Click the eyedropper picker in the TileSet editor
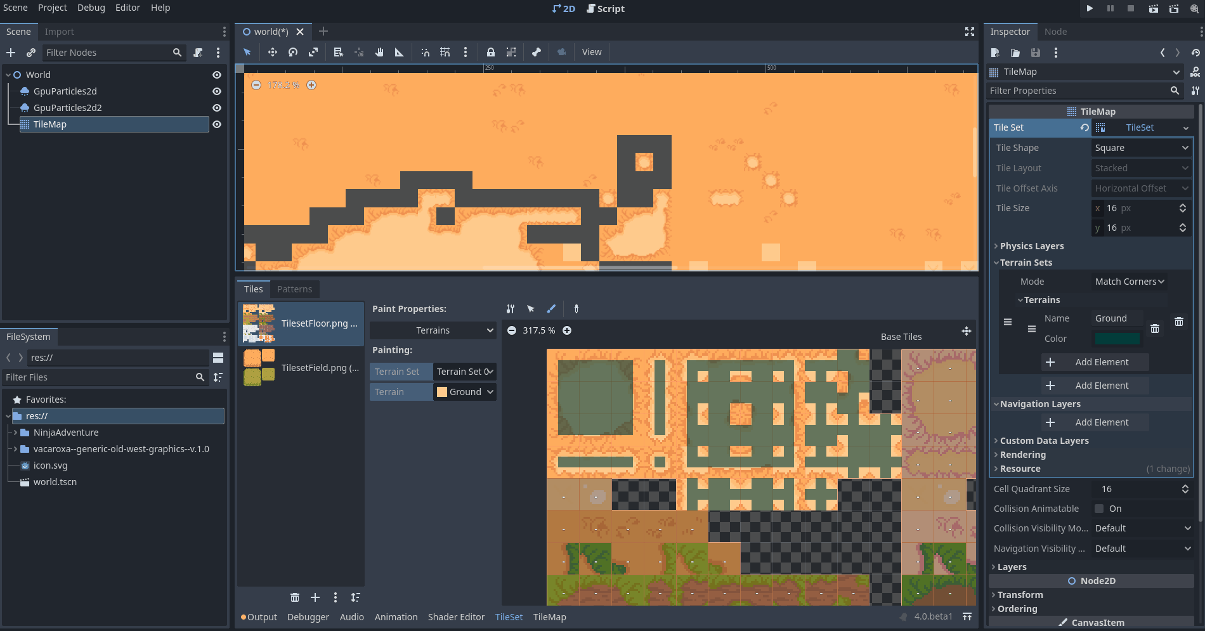This screenshot has height=631, width=1205. 576,309
